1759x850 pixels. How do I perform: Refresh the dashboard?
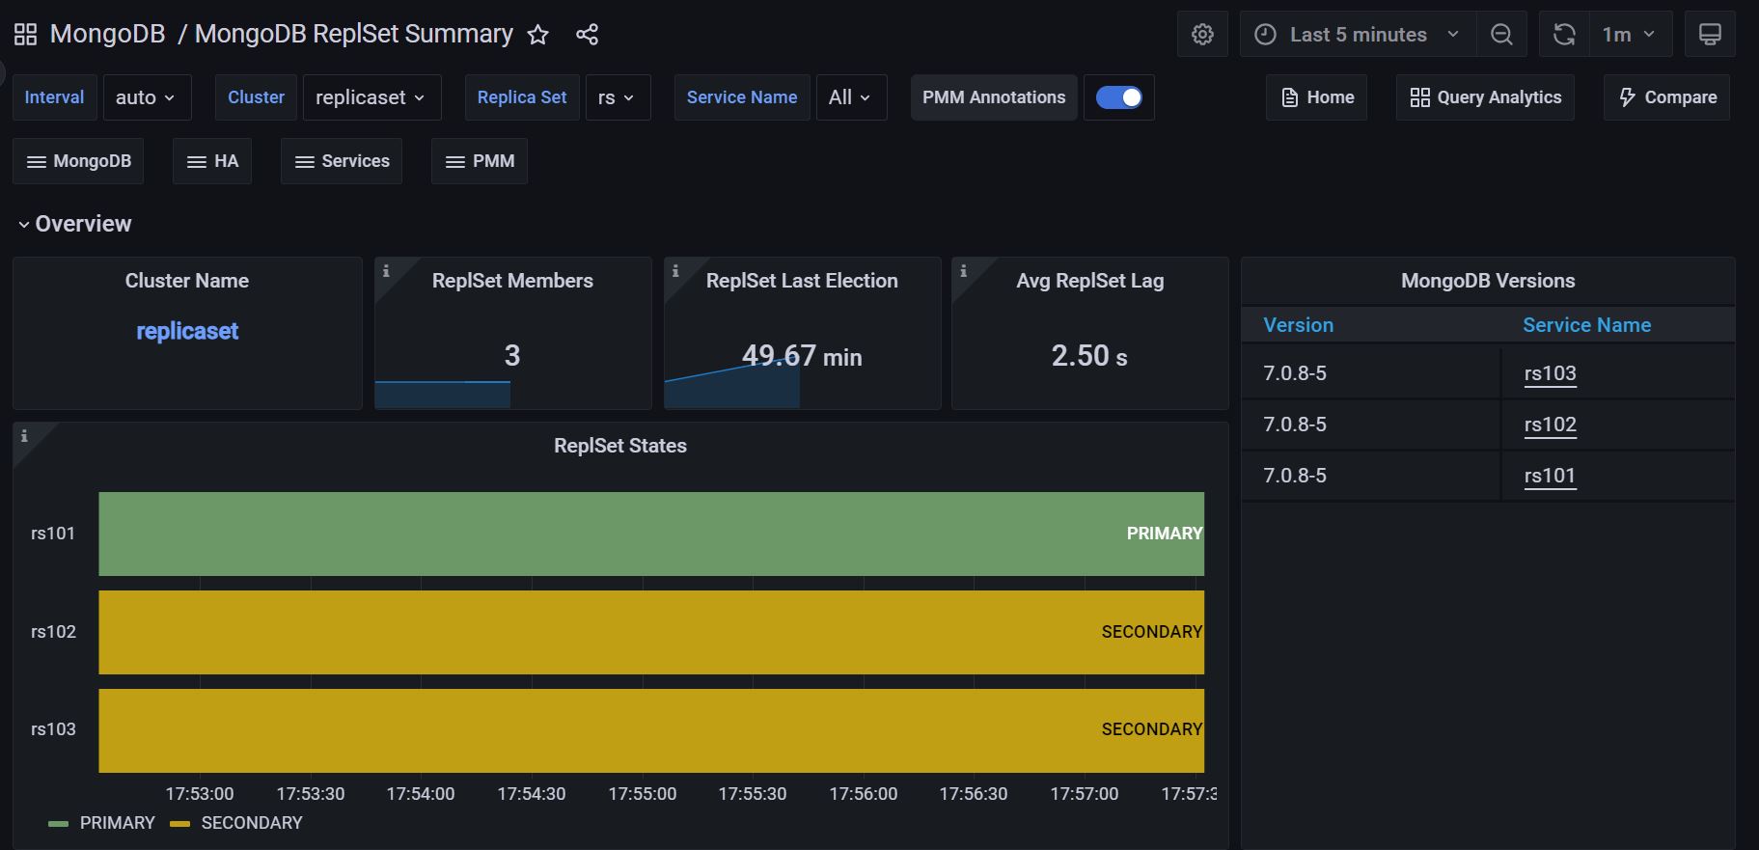(1564, 35)
